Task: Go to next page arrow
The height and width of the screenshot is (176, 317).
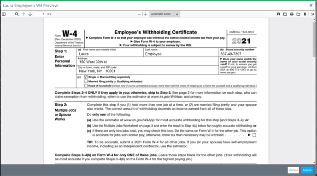Action: pos(30,14)
